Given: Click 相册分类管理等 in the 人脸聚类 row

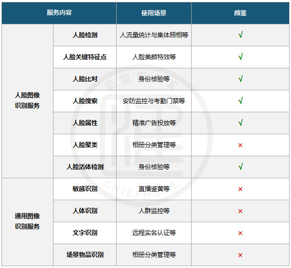Looking at the screenshot, I should [154, 145].
